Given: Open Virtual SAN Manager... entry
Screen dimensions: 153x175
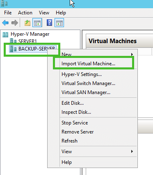Looking at the screenshot, I should pyautogui.click(x=86, y=92).
